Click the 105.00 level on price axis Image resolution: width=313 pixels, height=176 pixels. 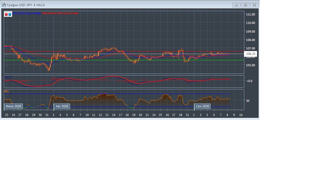(250, 65)
